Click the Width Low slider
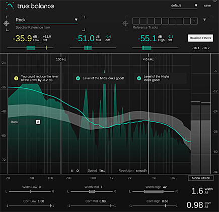 [30, 191]
